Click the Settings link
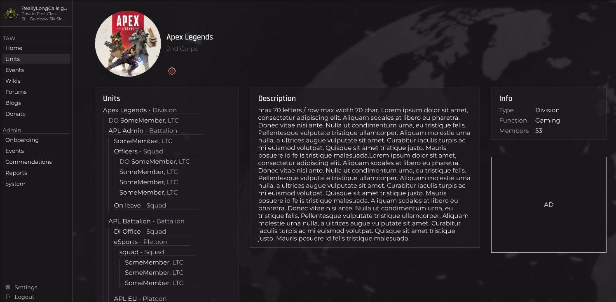The width and height of the screenshot is (616, 302). tap(26, 287)
